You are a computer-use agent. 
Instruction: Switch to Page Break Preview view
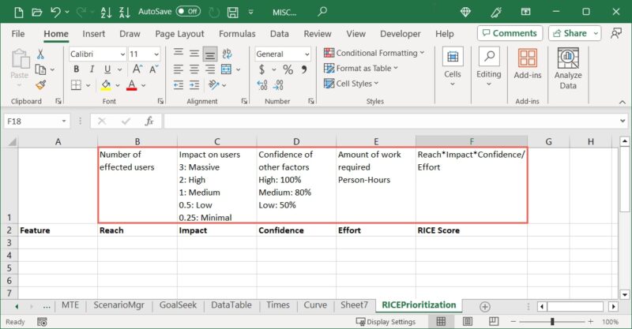pos(493,321)
